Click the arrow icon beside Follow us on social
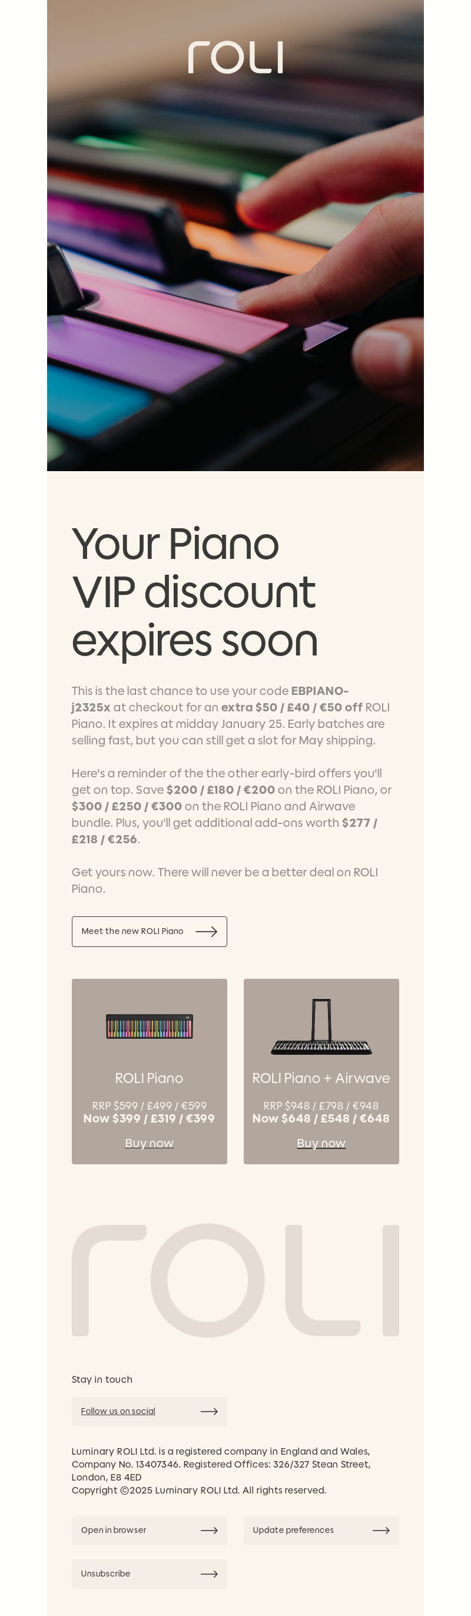 [209, 1412]
